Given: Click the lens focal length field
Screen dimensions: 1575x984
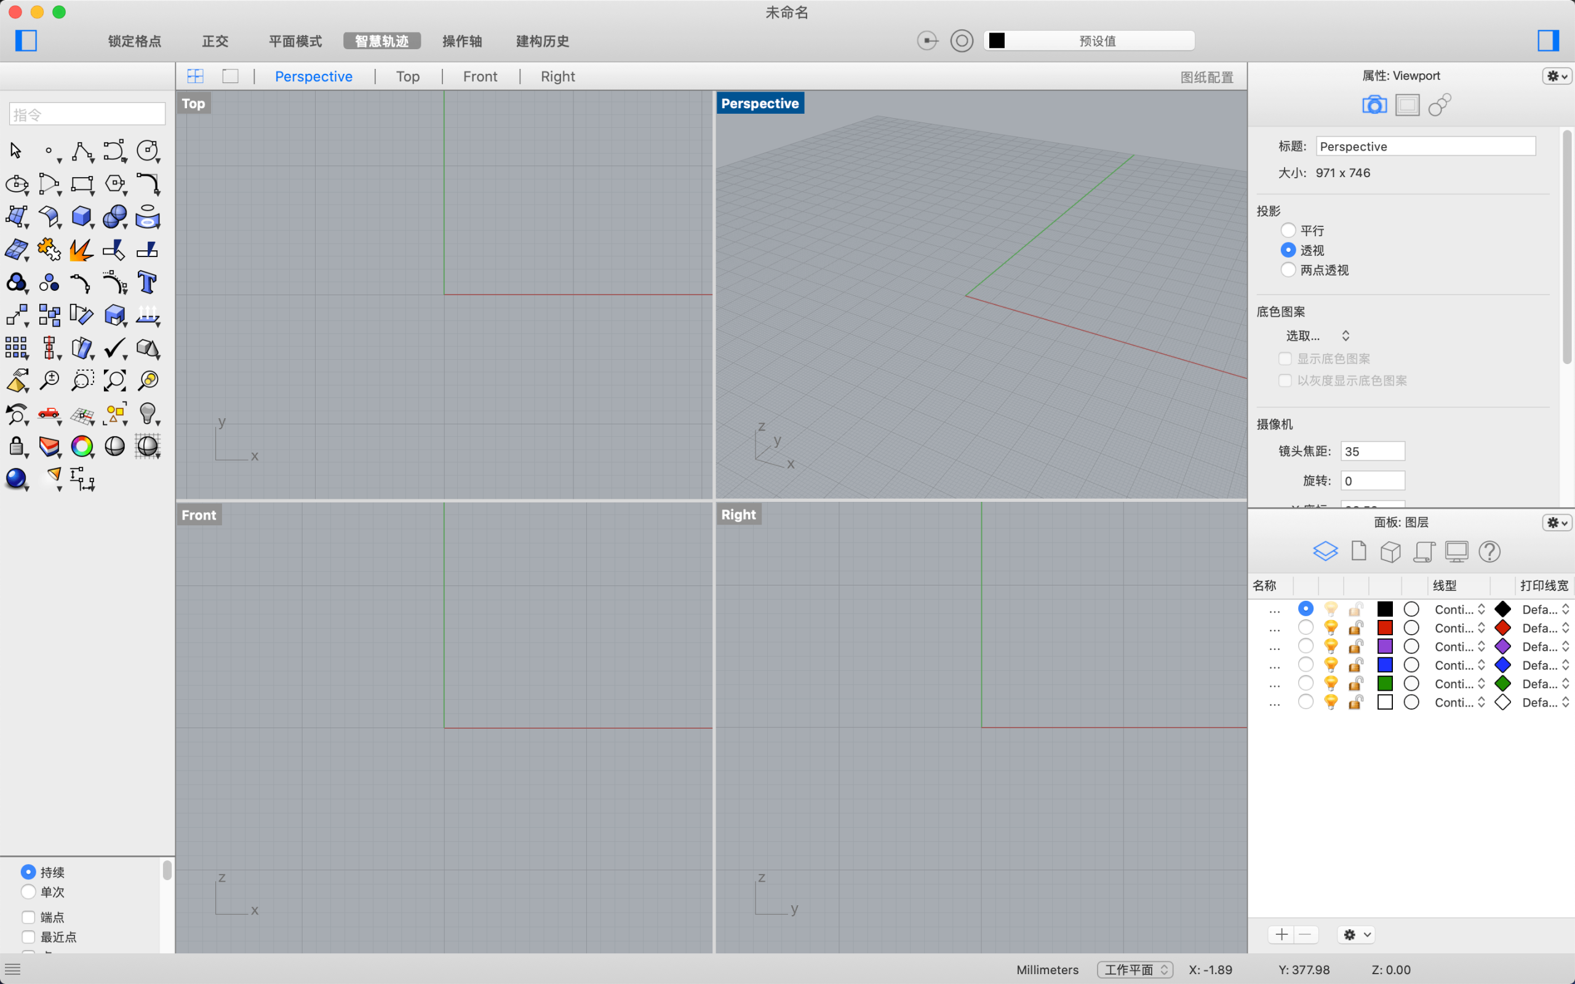Looking at the screenshot, I should coord(1372,451).
